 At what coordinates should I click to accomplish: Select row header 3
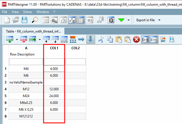(6, 82)
